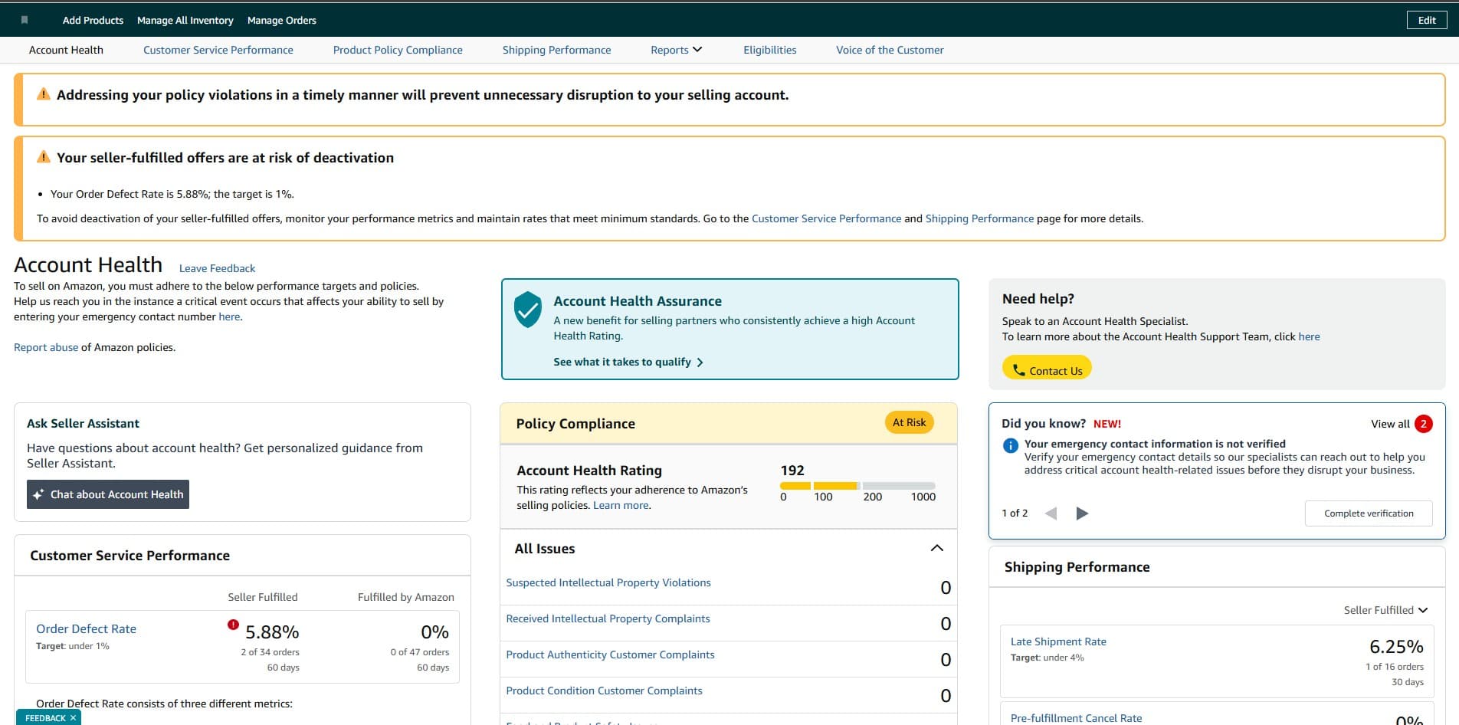Go to next Did you know tip arrow
Screen dimensions: 1459x725
tap(1082, 513)
